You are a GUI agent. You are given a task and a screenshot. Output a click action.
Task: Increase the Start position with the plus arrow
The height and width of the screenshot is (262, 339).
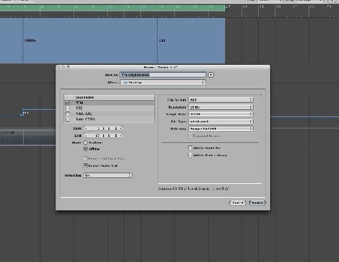[121, 128]
